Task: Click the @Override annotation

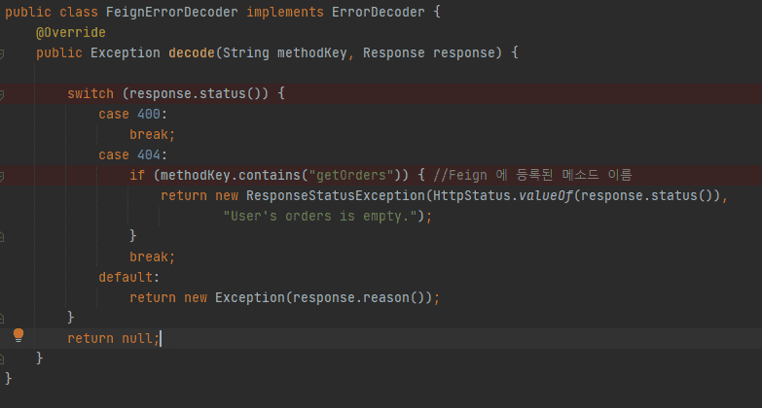Action: tap(71, 32)
